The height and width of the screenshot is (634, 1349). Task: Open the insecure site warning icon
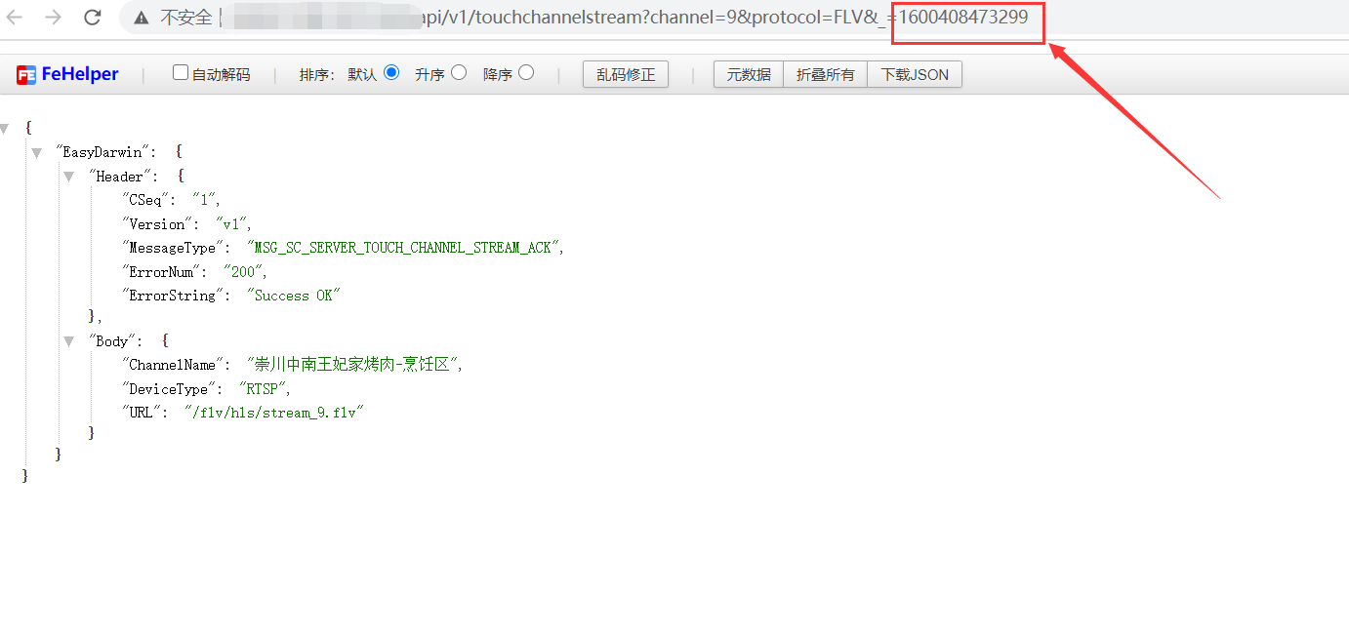142,18
